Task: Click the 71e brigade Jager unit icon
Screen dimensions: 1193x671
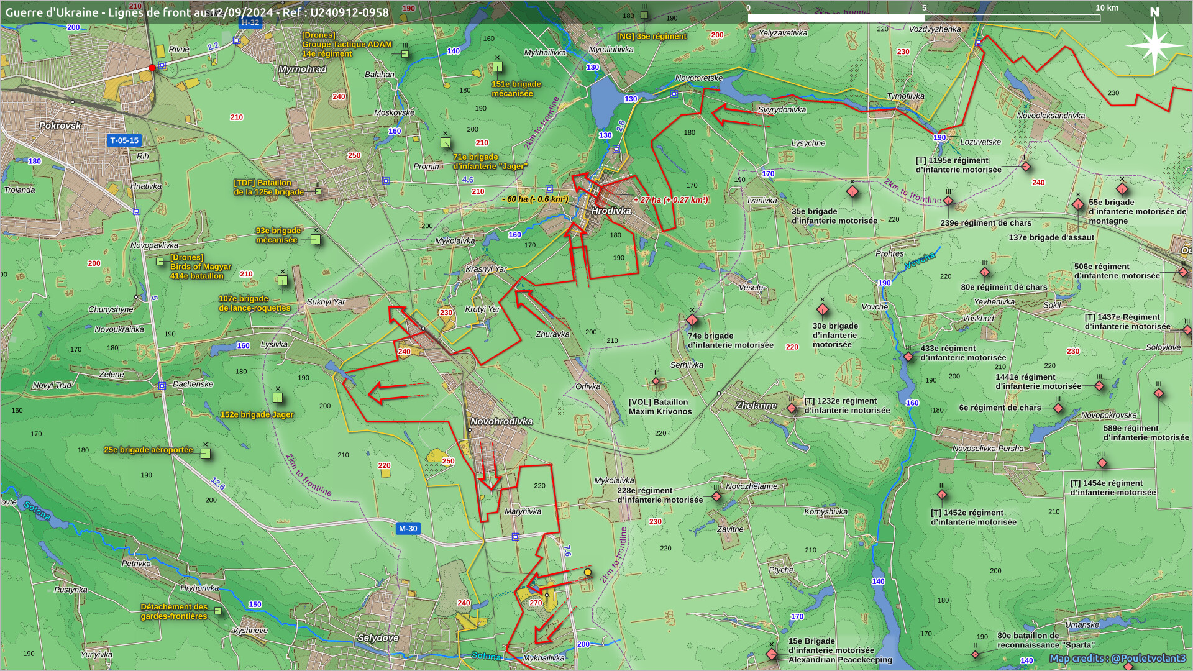Action: (x=445, y=142)
